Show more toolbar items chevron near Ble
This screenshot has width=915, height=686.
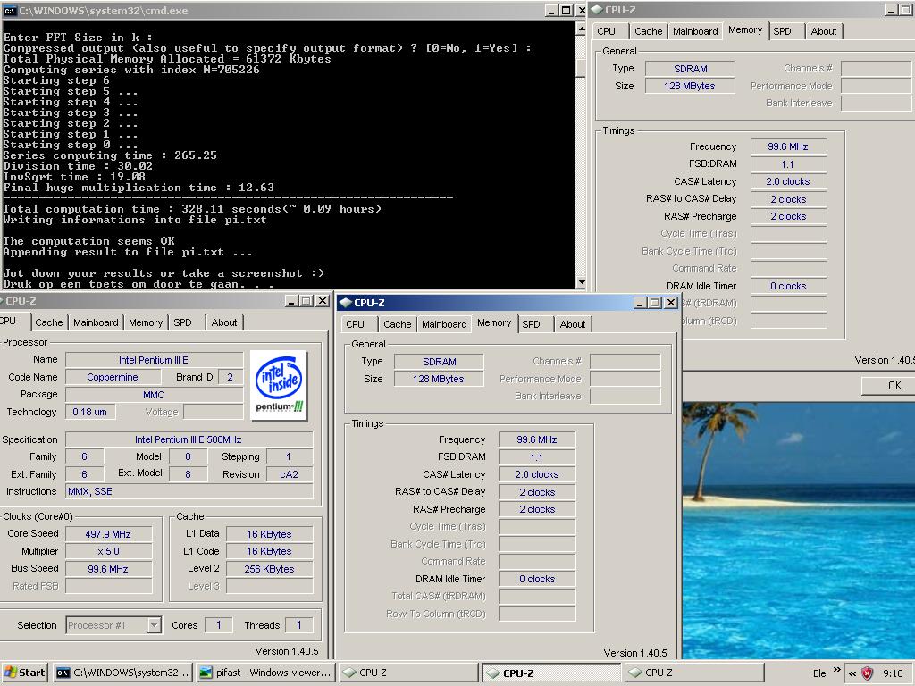(836, 670)
